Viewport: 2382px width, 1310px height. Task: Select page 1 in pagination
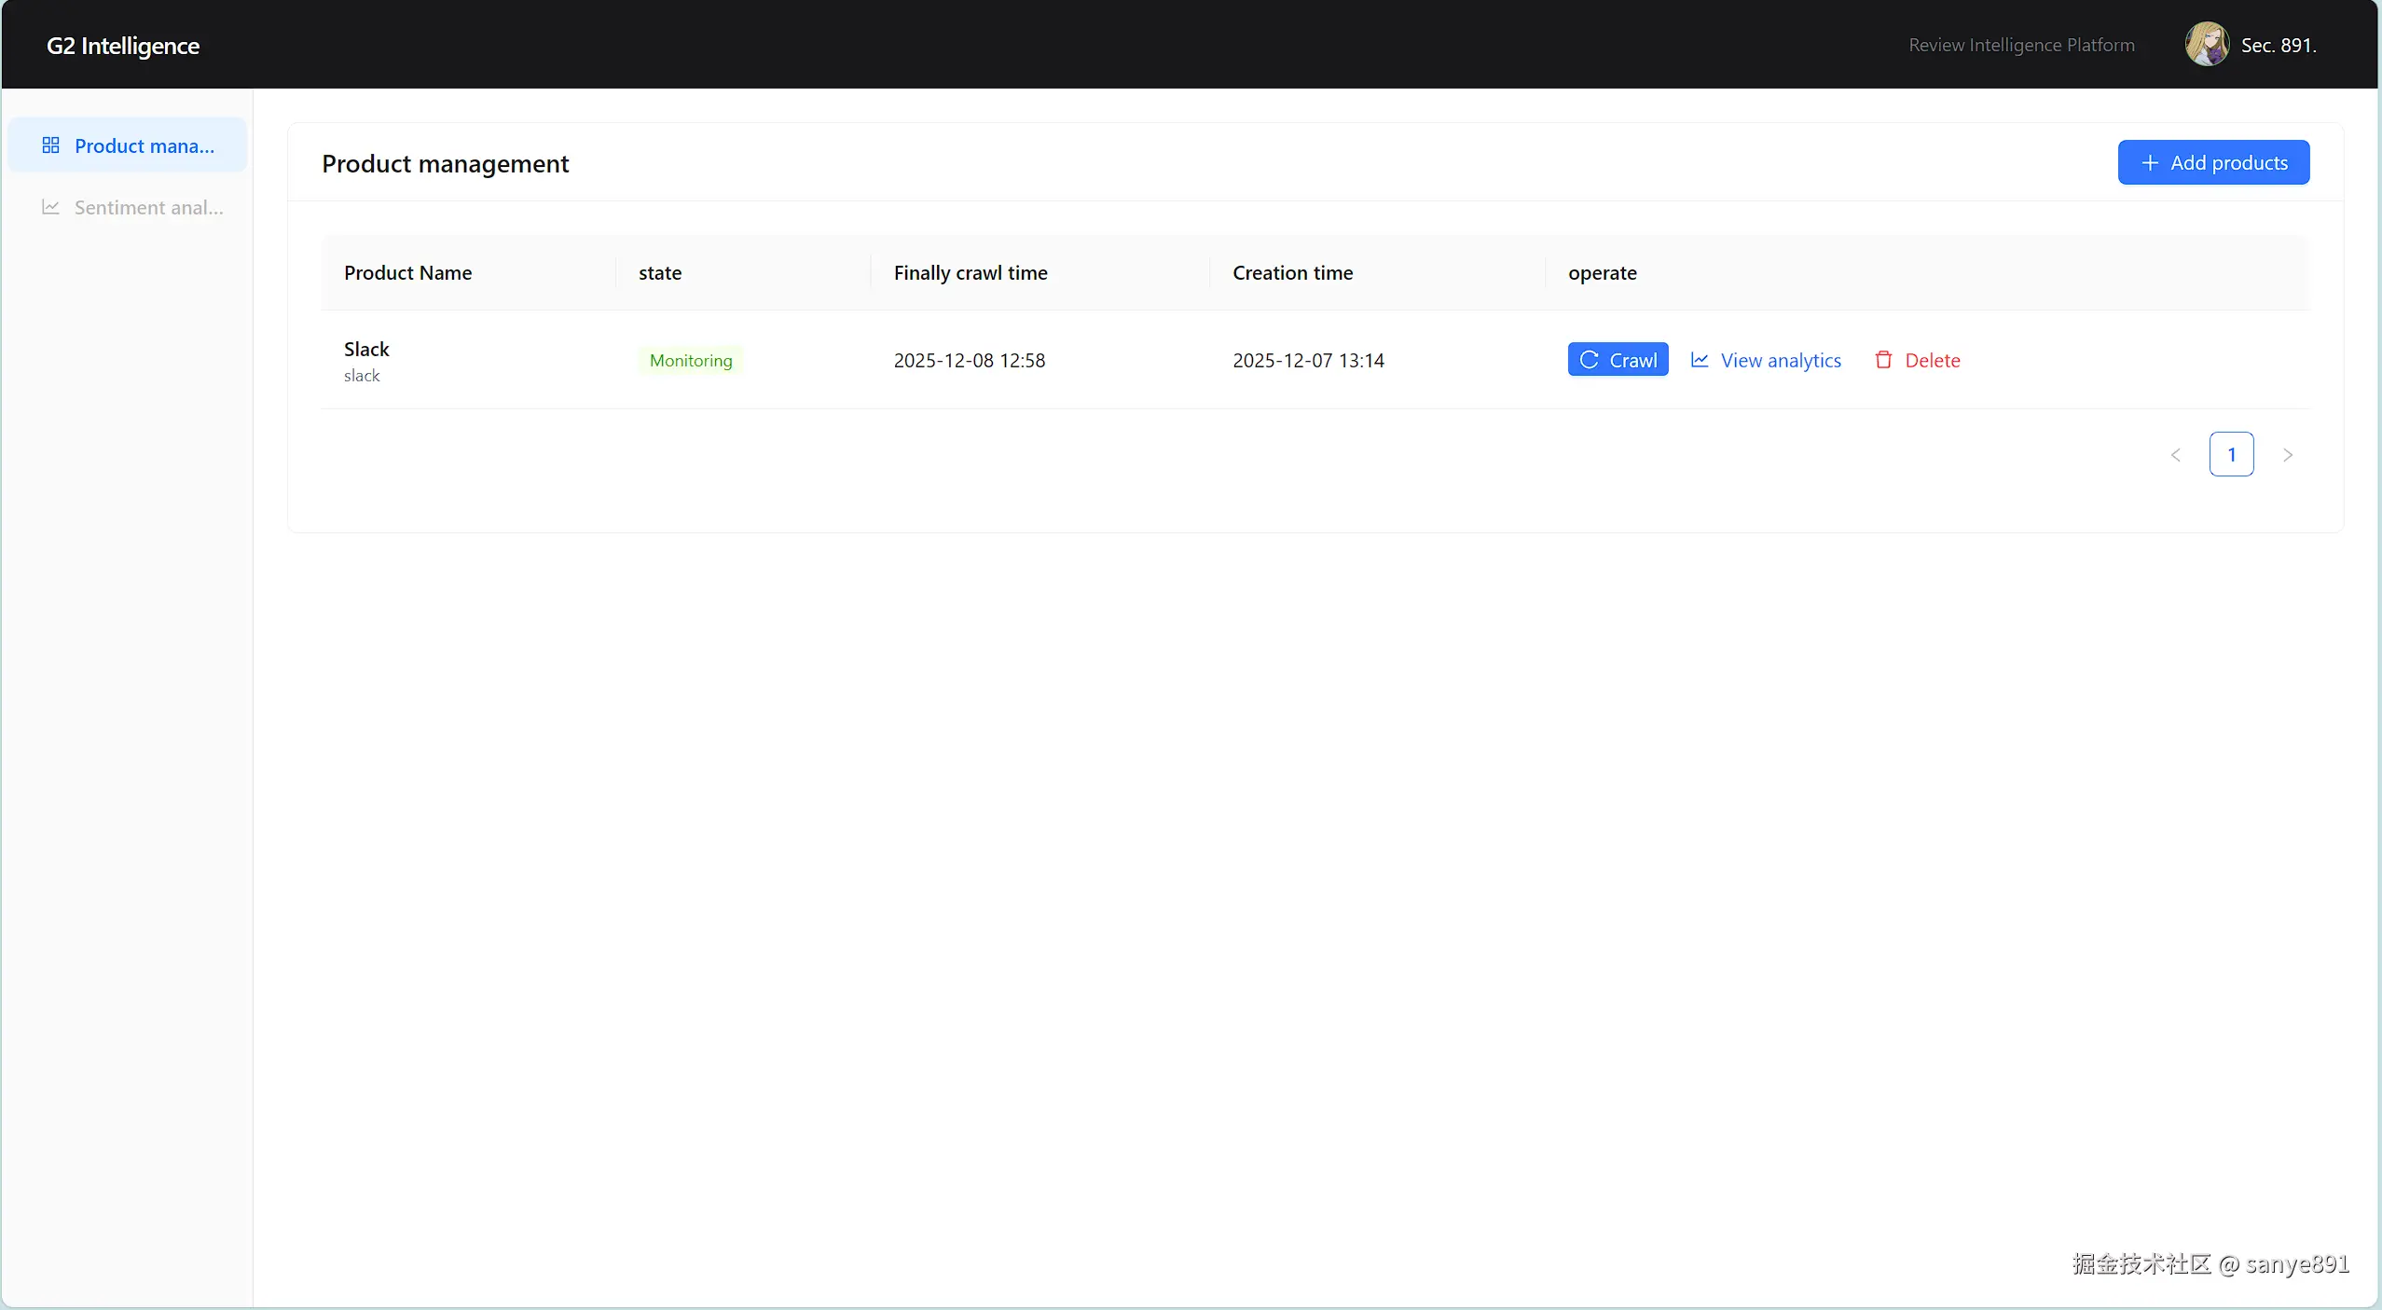click(x=2231, y=455)
